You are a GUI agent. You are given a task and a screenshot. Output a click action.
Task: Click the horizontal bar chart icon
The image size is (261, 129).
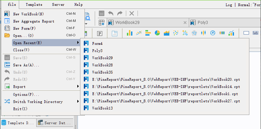pos(148,33)
